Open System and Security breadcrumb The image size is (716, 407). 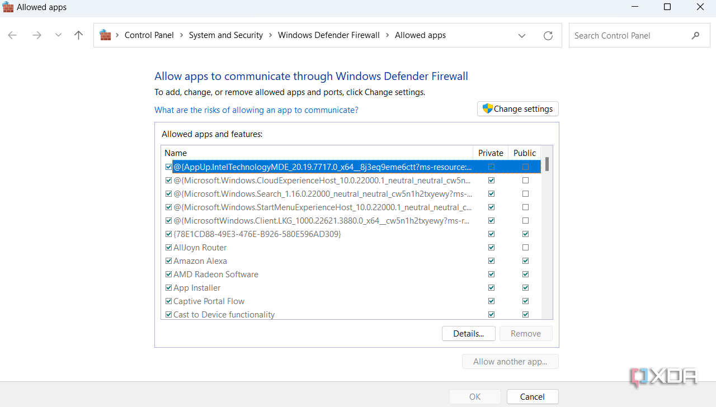click(x=226, y=35)
